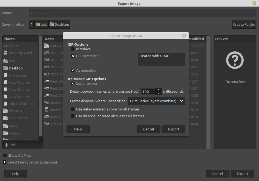Open File System in Places sidebar
The width and height of the screenshot is (259, 181).
(x=18, y=75)
